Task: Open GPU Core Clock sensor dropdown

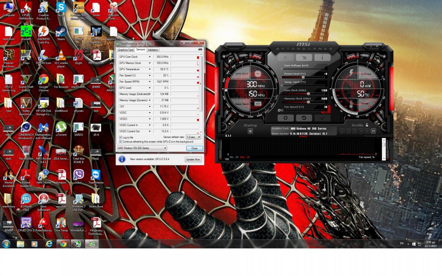Action: point(150,57)
